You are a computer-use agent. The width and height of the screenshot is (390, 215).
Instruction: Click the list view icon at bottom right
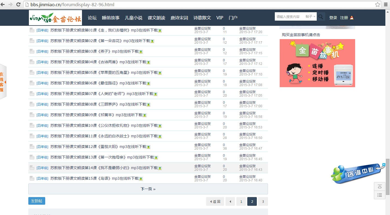(380, 195)
